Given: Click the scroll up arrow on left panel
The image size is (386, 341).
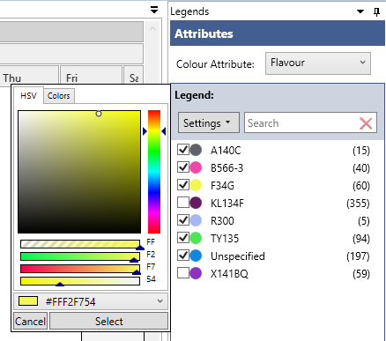Looking at the screenshot, I should [152, 29].
